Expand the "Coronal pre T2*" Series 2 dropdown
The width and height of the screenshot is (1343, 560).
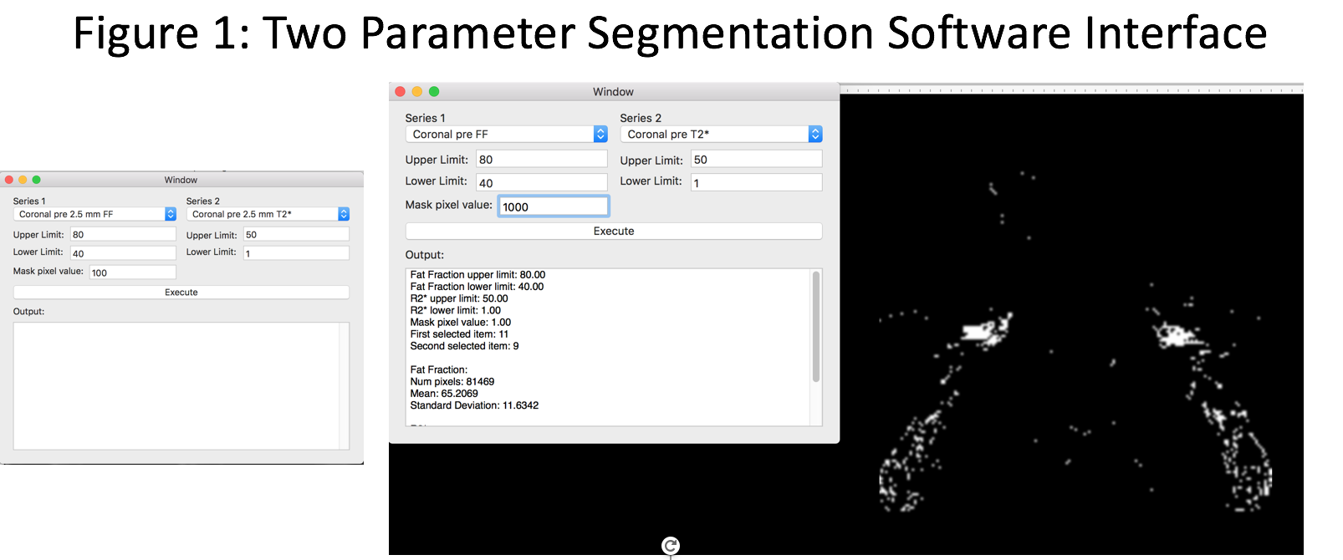tap(721, 135)
